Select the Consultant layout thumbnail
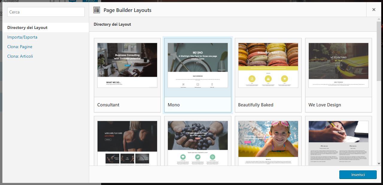The height and width of the screenshot is (185, 383). (127, 65)
